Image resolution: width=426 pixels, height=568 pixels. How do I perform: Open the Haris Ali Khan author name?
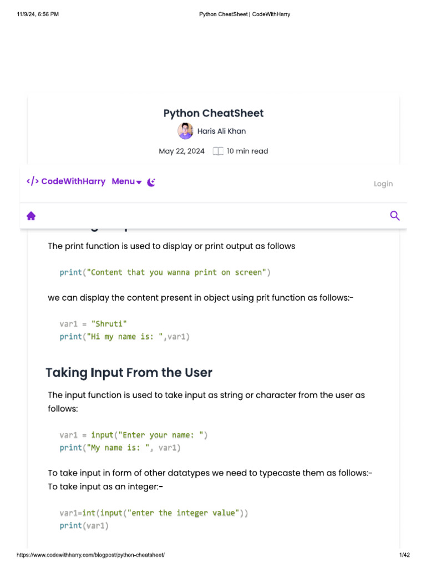(221, 131)
